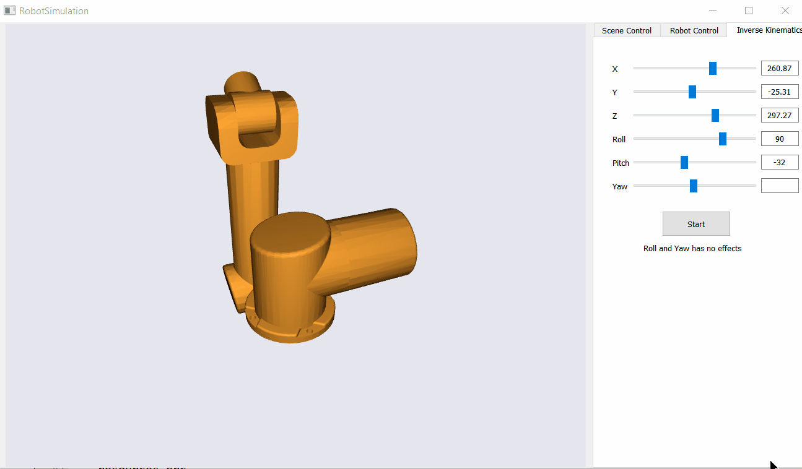Focus the X value field showing 260.87
The width and height of the screenshot is (802, 469).
point(780,68)
